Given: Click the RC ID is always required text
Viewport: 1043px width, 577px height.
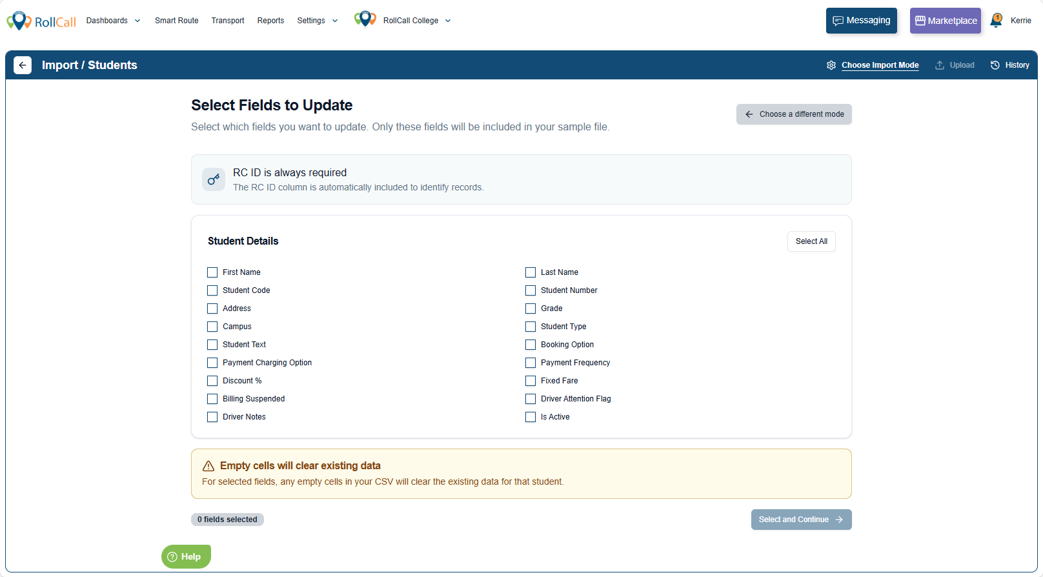Looking at the screenshot, I should pyautogui.click(x=290, y=172).
